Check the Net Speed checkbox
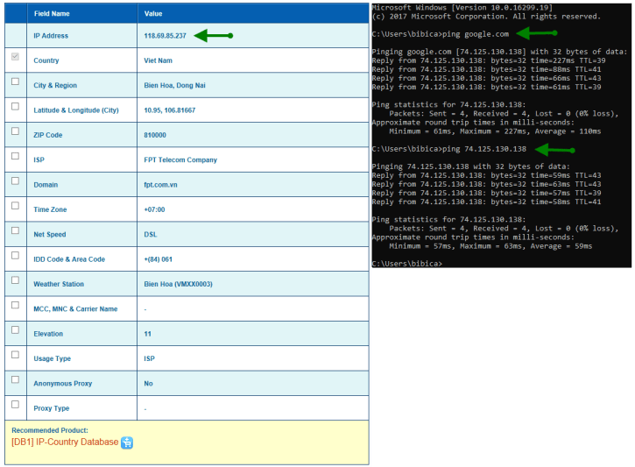This screenshot has width=635, height=467. pyautogui.click(x=14, y=230)
